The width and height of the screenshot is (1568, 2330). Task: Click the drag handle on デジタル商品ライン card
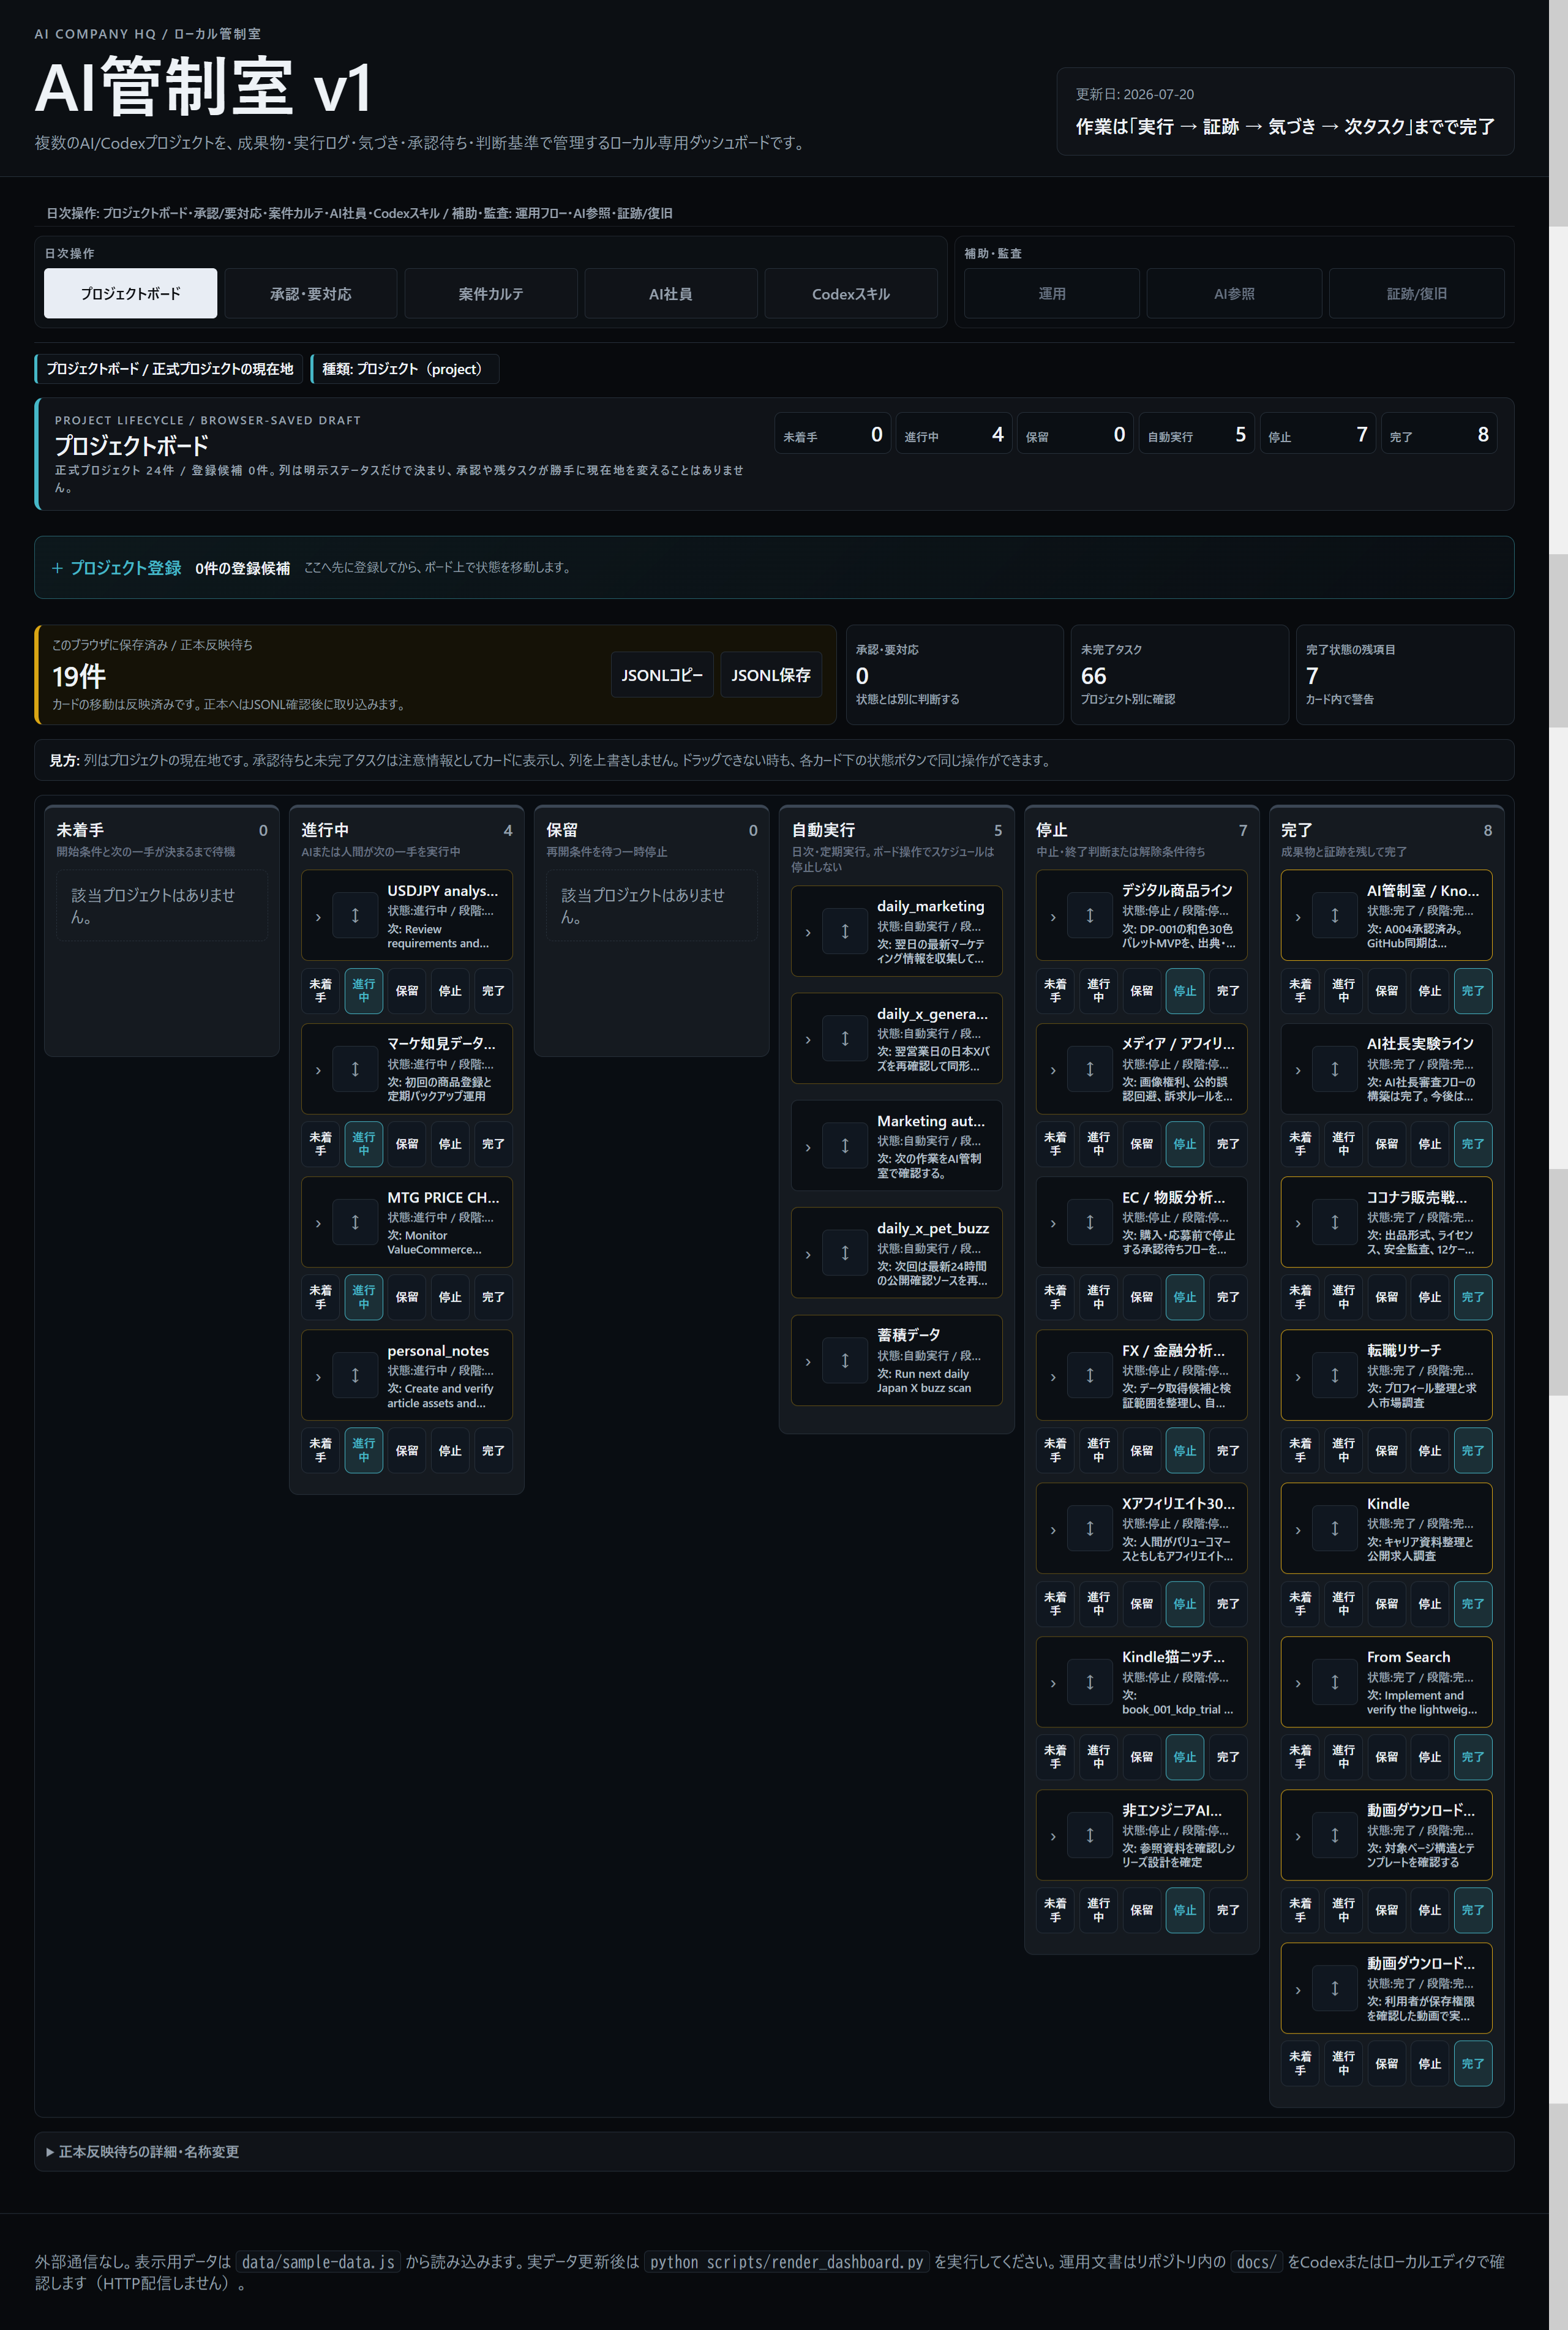tap(1090, 916)
